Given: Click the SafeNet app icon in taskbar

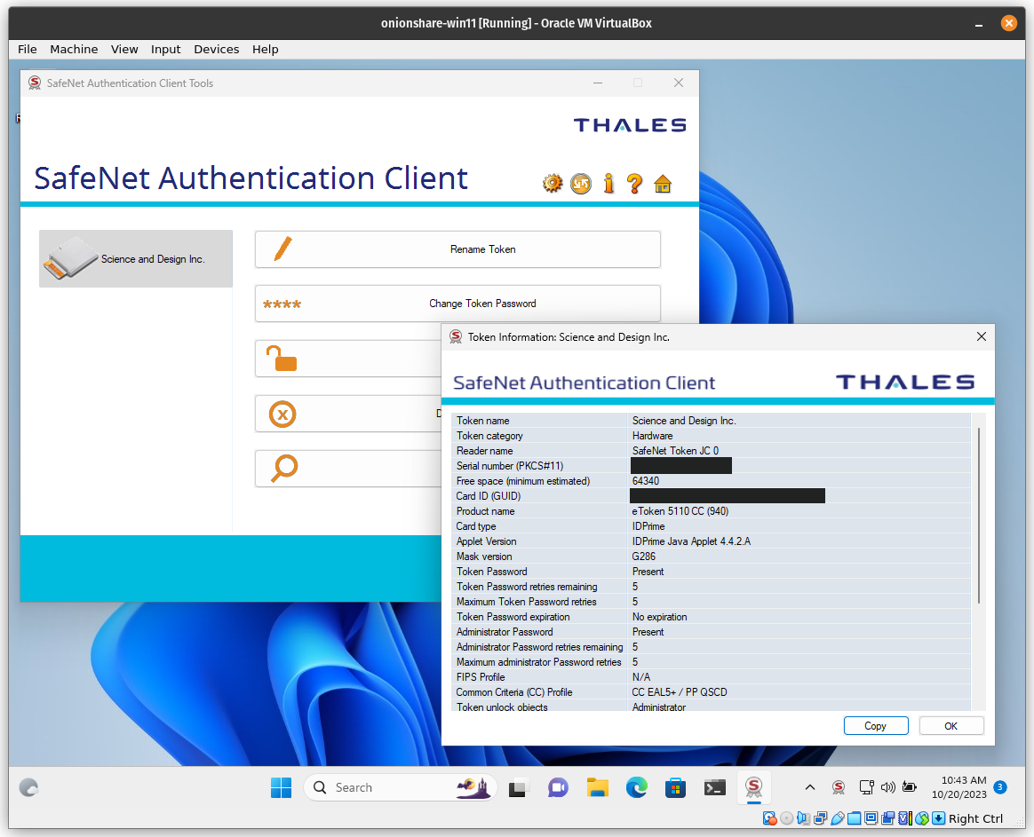Looking at the screenshot, I should coord(754,787).
